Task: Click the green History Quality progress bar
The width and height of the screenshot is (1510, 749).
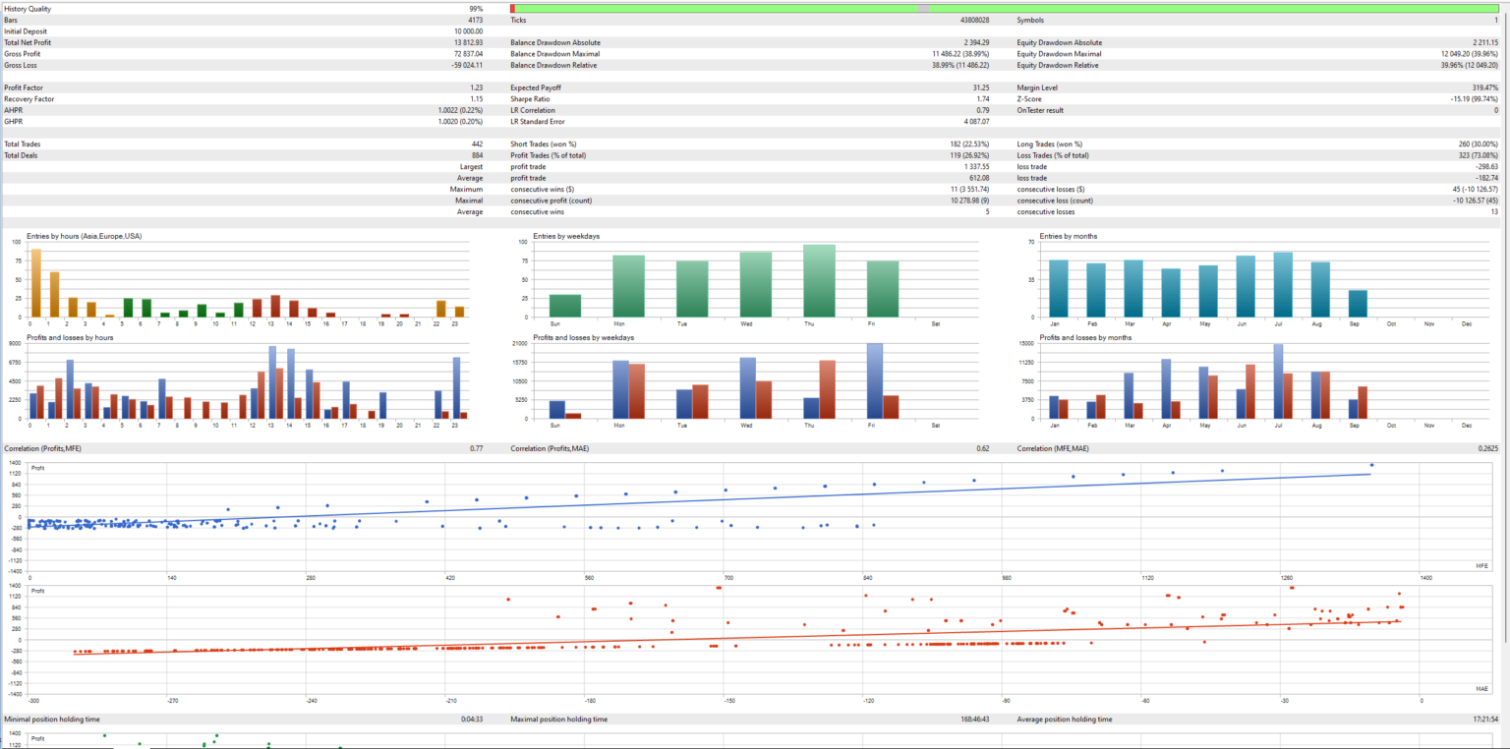Action: click(983, 8)
